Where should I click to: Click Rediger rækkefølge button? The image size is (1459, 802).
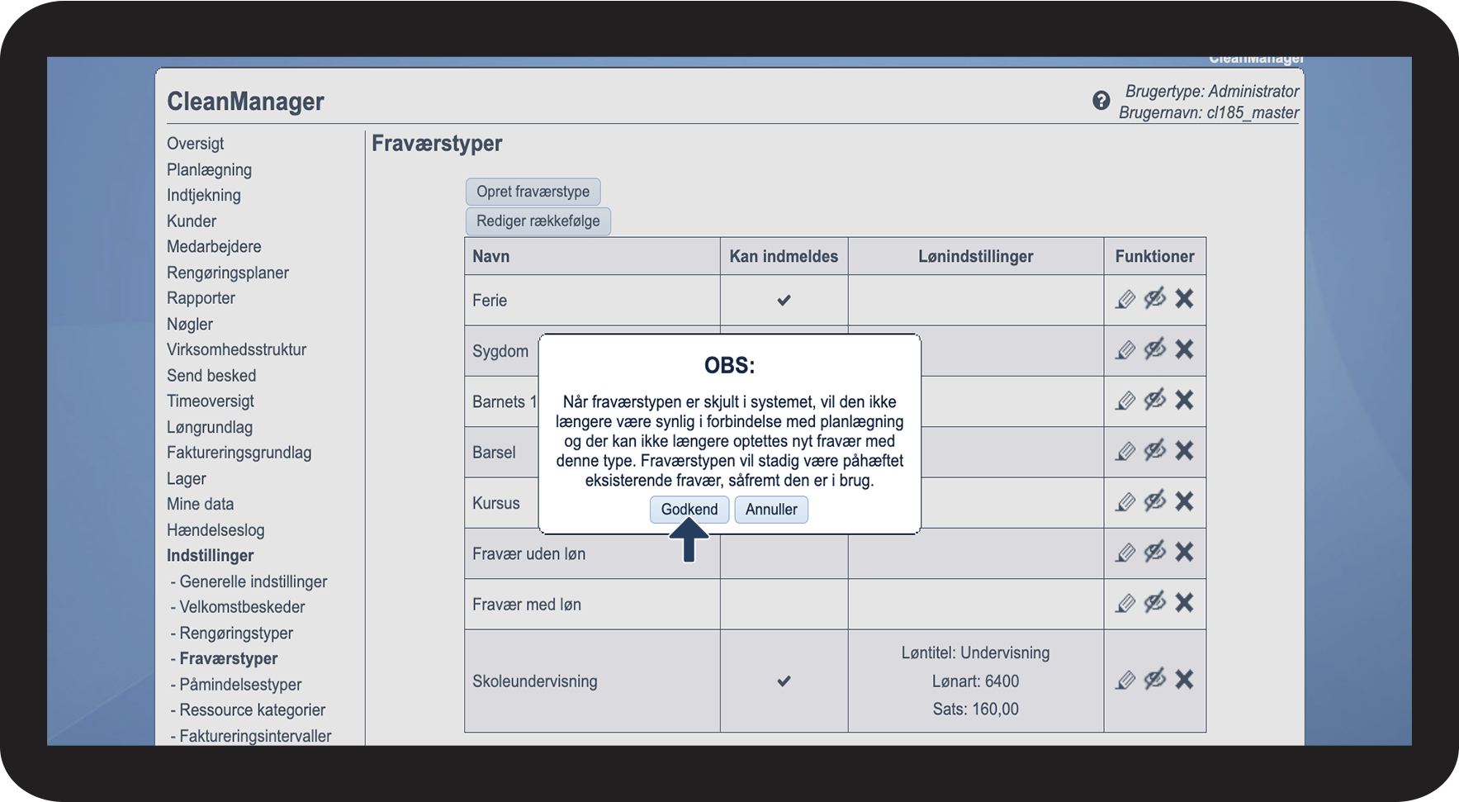(538, 221)
